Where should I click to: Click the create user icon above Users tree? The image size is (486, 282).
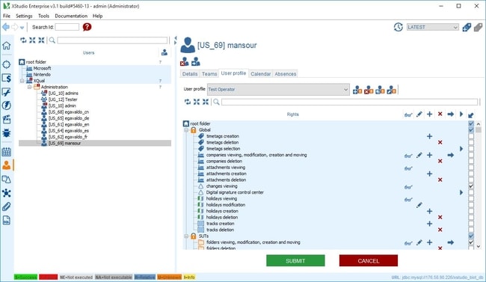(x=164, y=52)
